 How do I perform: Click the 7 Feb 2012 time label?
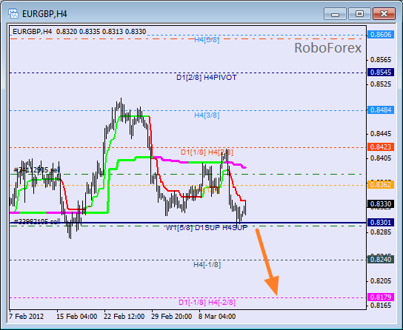coord(26,317)
